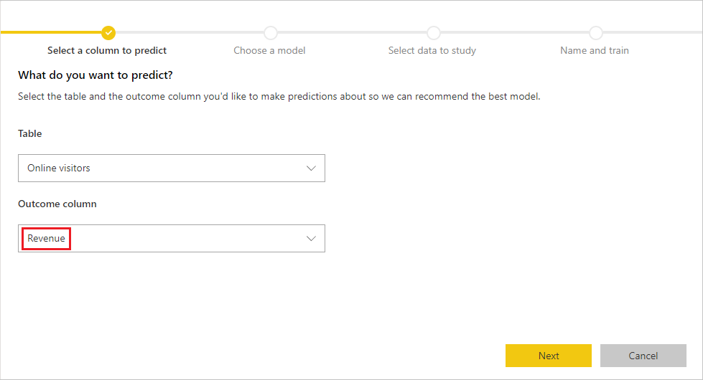The width and height of the screenshot is (703, 380).
Task: Click the gray Cancel button
Action: pos(643,356)
